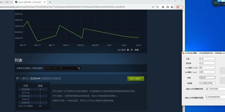Click the 77 人请求 buy order summary text
This screenshot has height=112, width=225.
39,78
